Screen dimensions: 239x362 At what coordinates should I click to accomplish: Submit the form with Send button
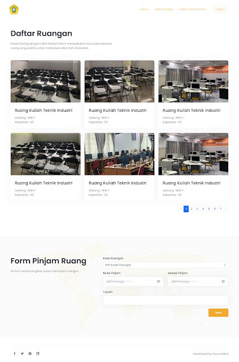pos(218,313)
